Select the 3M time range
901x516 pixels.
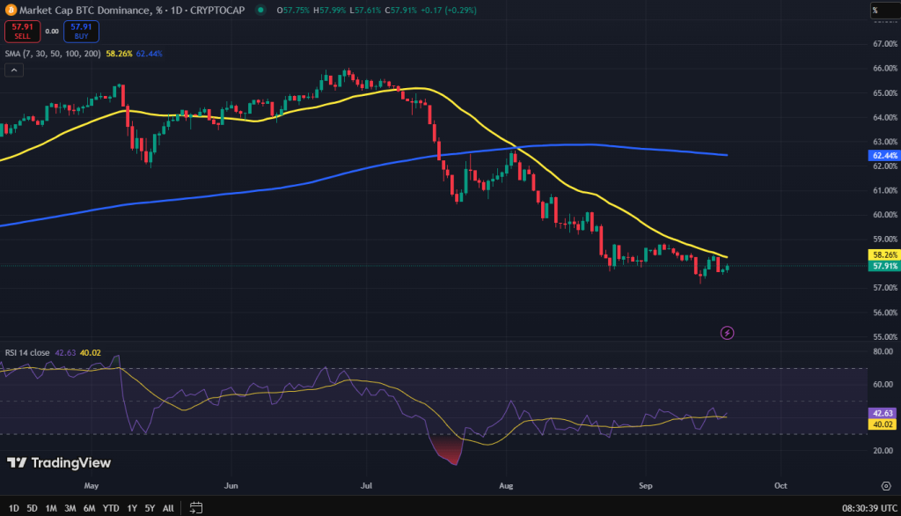point(70,508)
